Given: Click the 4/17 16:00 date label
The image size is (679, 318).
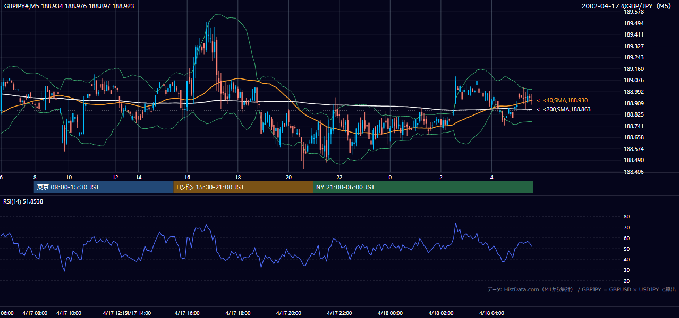Looking at the screenshot, I should point(186,313).
